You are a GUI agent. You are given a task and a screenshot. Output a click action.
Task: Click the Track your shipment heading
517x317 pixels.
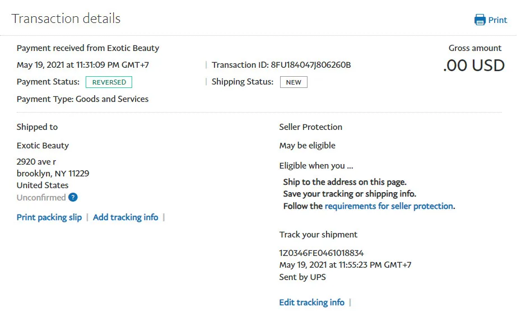pos(318,235)
